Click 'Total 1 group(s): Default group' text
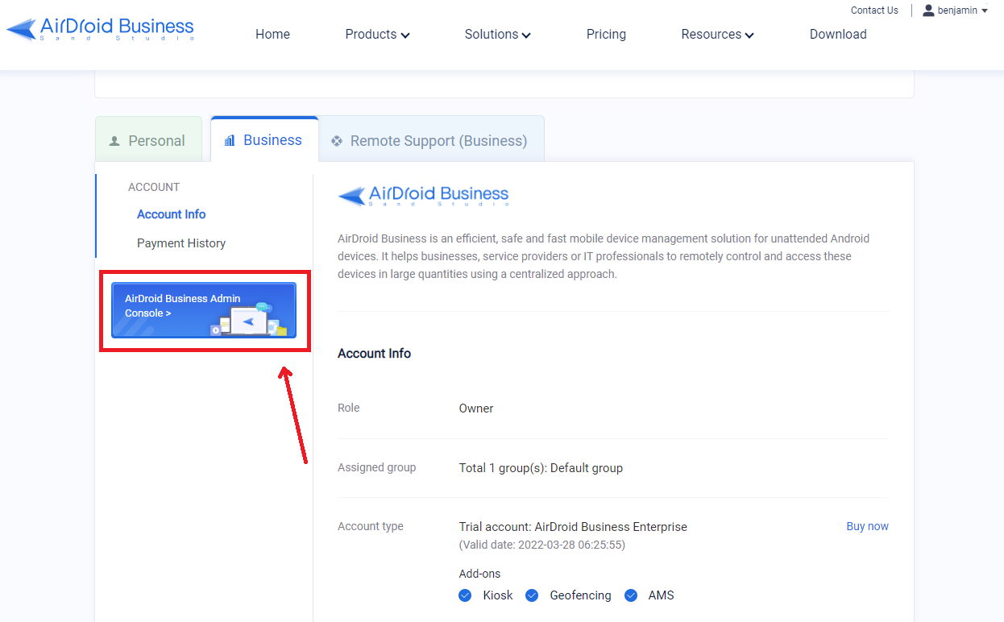 click(541, 468)
